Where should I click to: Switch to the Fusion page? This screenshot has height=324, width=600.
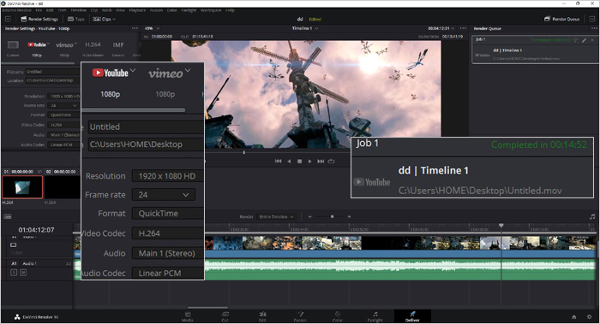[300, 317]
